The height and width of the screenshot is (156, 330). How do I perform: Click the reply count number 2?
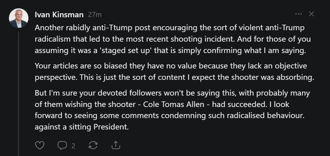click(x=73, y=146)
